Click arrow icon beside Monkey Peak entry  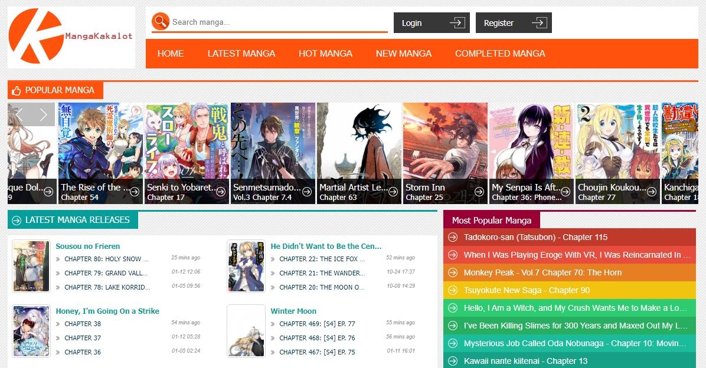click(x=453, y=272)
